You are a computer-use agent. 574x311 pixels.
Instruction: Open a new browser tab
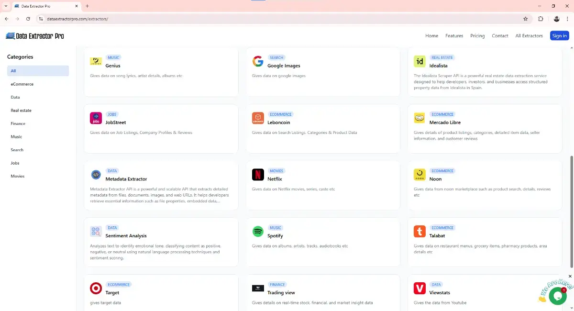tap(87, 6)
